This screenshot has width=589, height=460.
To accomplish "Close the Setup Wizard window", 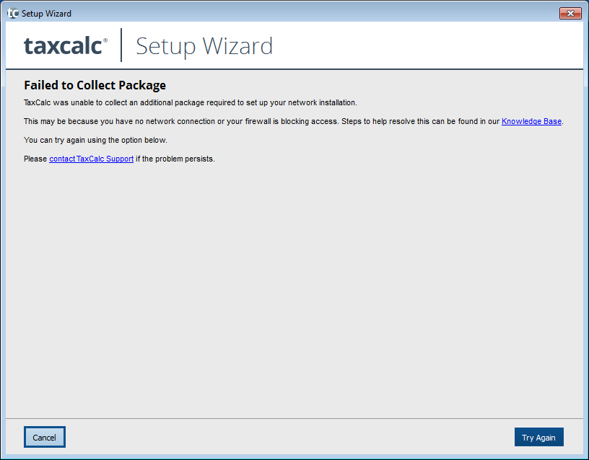I will tap(570, 13).
